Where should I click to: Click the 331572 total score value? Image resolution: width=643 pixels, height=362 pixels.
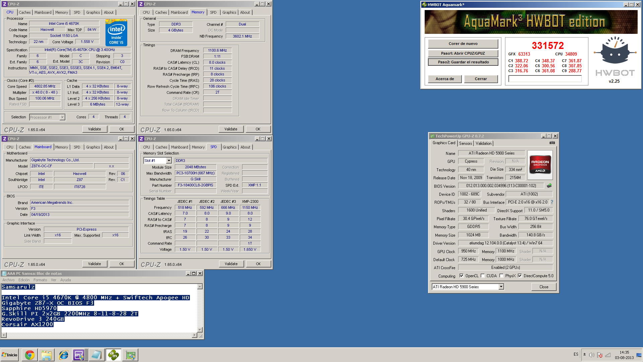pyautogui.click(x=548, y=46)
